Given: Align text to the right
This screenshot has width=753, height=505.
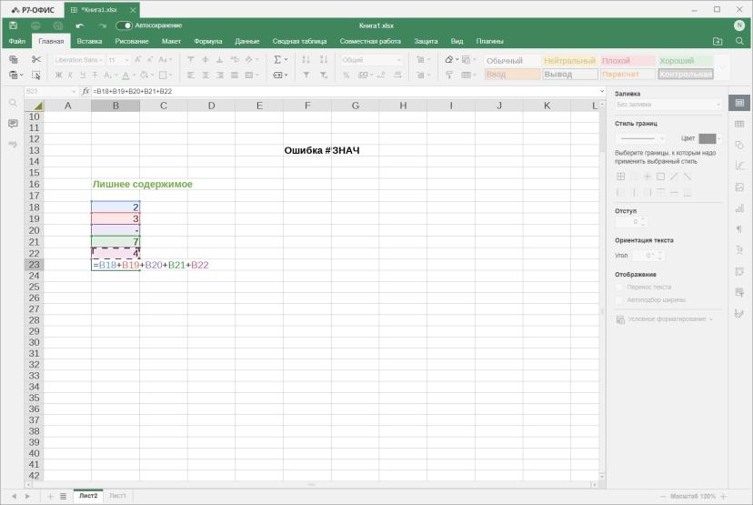Looking at the screenshot, I should coord(220,75).
